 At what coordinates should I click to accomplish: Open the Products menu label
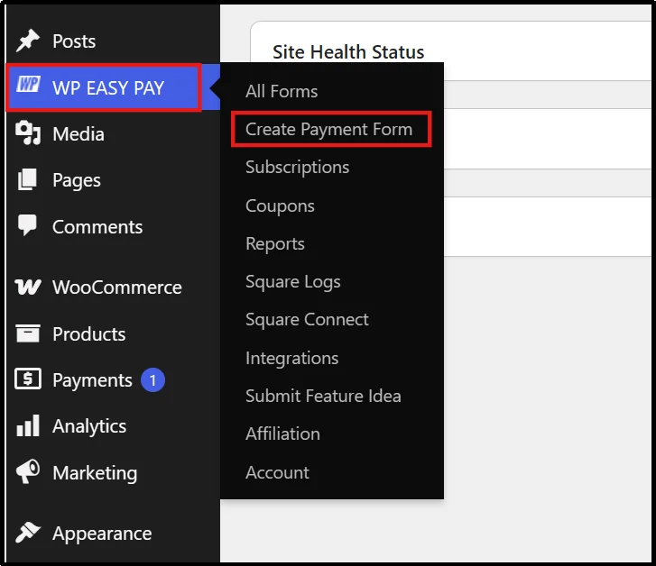coord(89,334)
